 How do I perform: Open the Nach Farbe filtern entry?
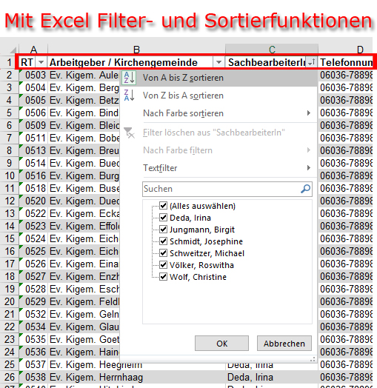click(218, 150)
